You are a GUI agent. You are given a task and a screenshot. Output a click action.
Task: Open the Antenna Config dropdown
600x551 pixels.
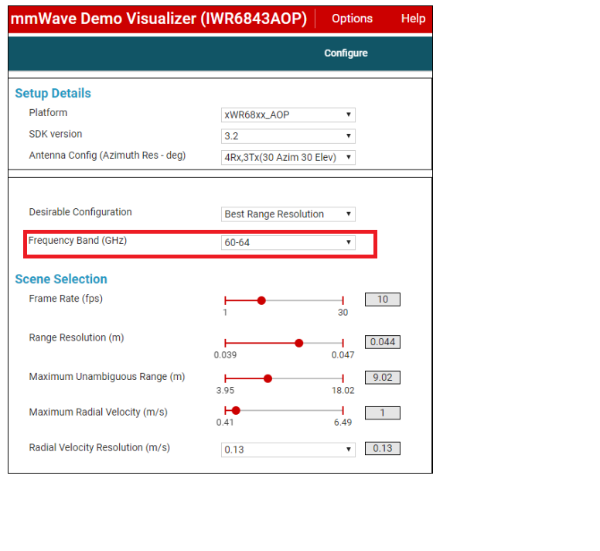(x=288, y=157)
